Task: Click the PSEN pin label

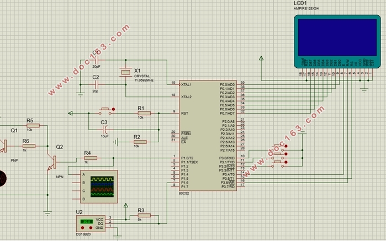Action: (x=186, y=134)
